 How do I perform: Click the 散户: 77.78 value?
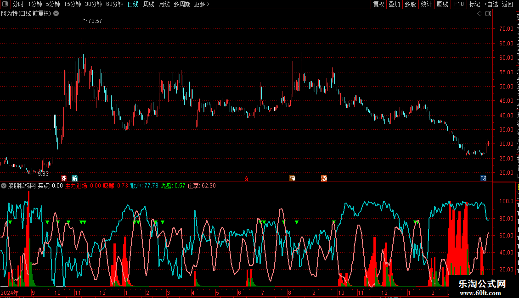point(144,186)
